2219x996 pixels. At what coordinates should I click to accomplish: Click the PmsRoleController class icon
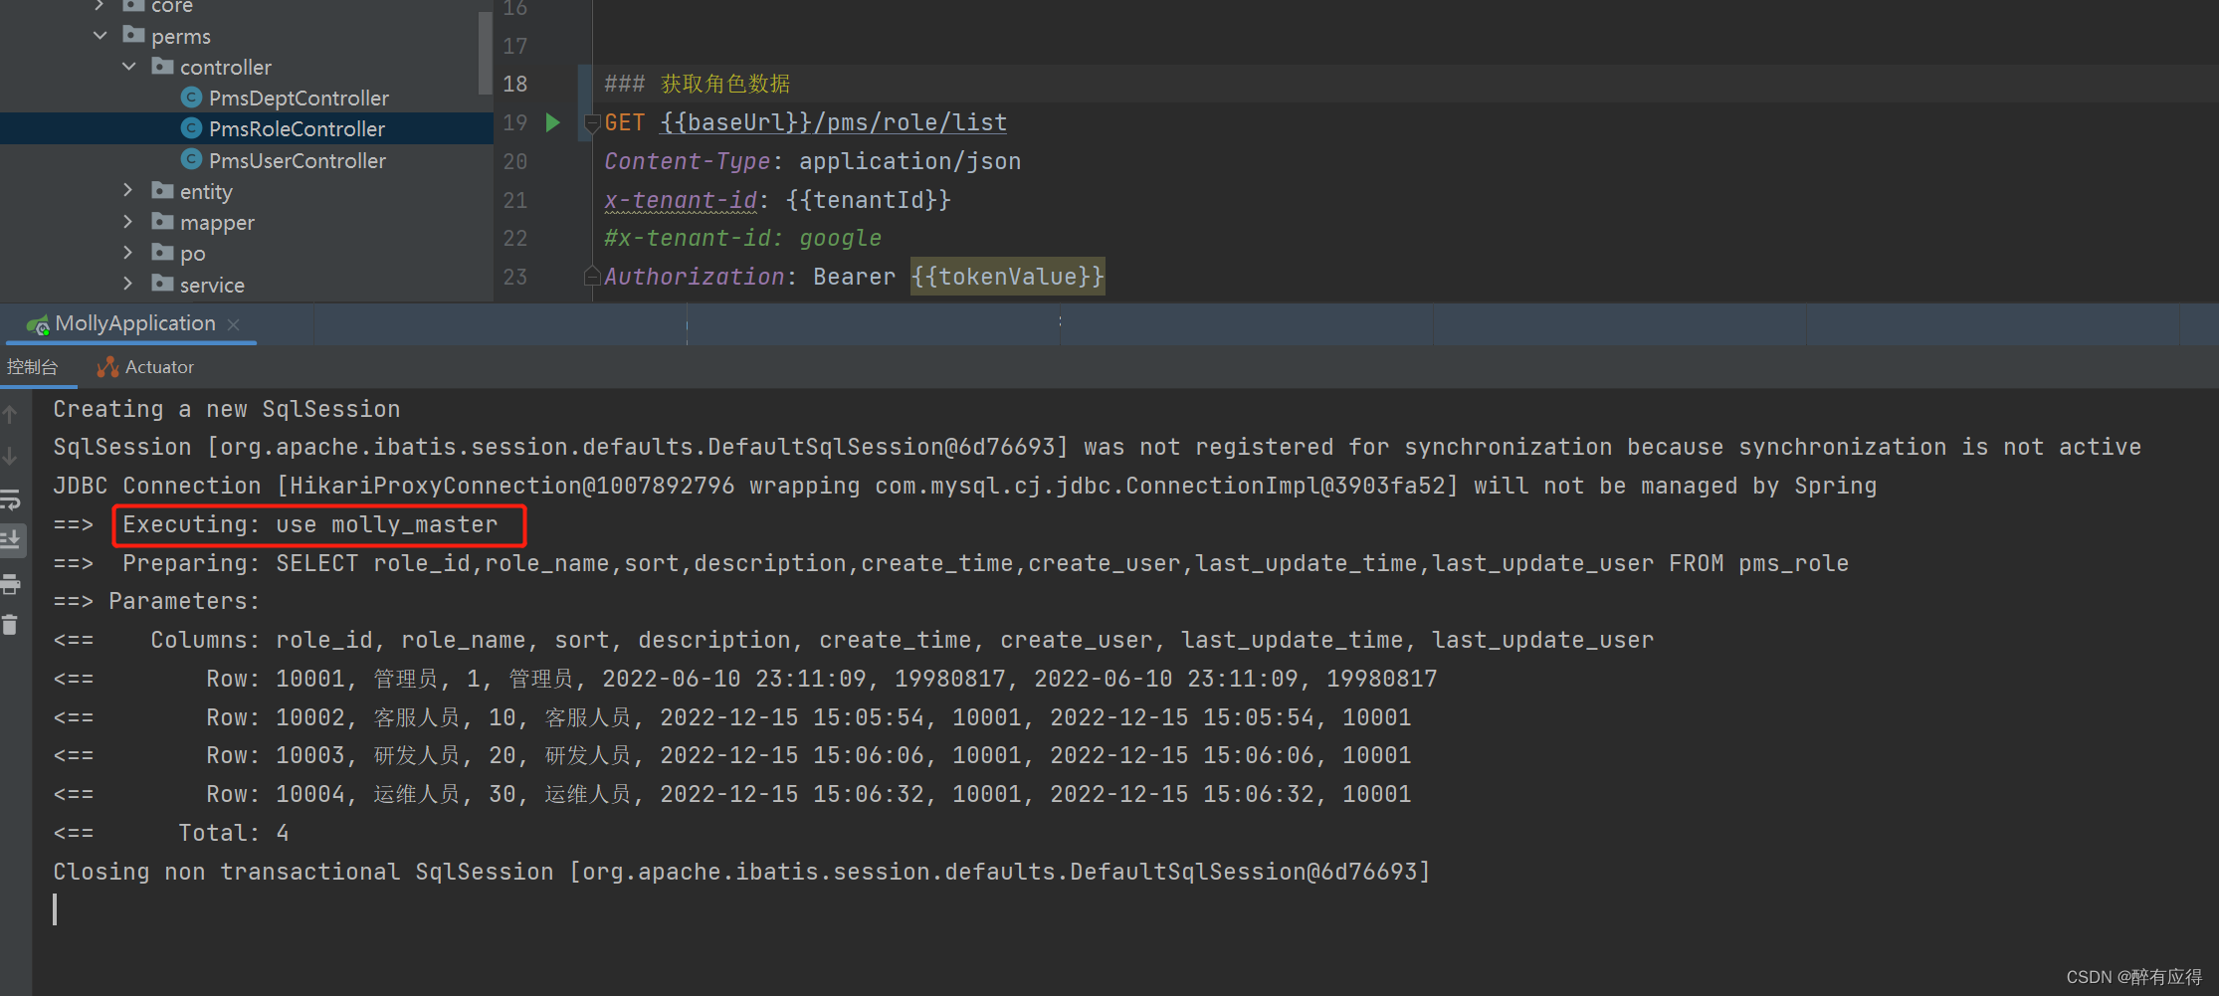pos(192,128)
